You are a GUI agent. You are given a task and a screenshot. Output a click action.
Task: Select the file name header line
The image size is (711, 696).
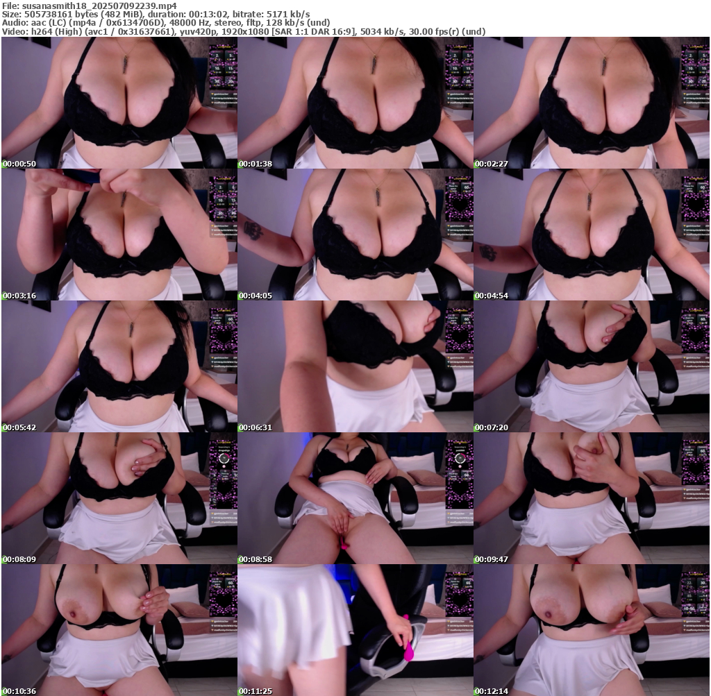90,6
